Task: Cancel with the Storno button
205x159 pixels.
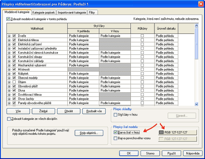Action: click(x=150, y=153)
